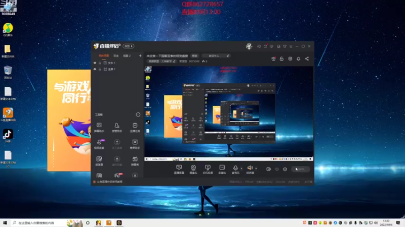Click the start streaming button at bottom right

[300, 169]
